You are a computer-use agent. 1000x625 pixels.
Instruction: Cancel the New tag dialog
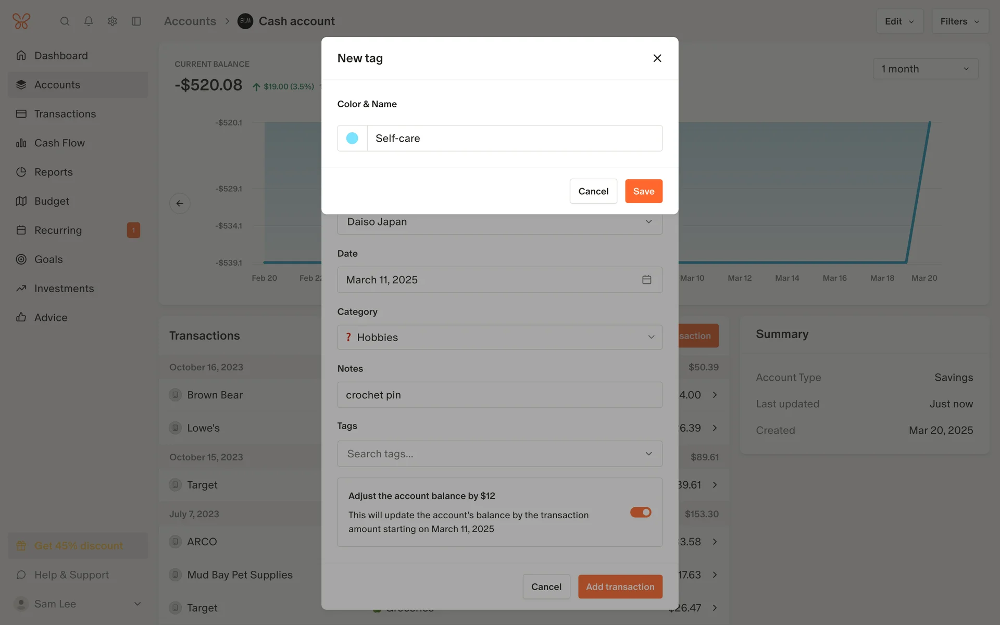pos(593,191)
